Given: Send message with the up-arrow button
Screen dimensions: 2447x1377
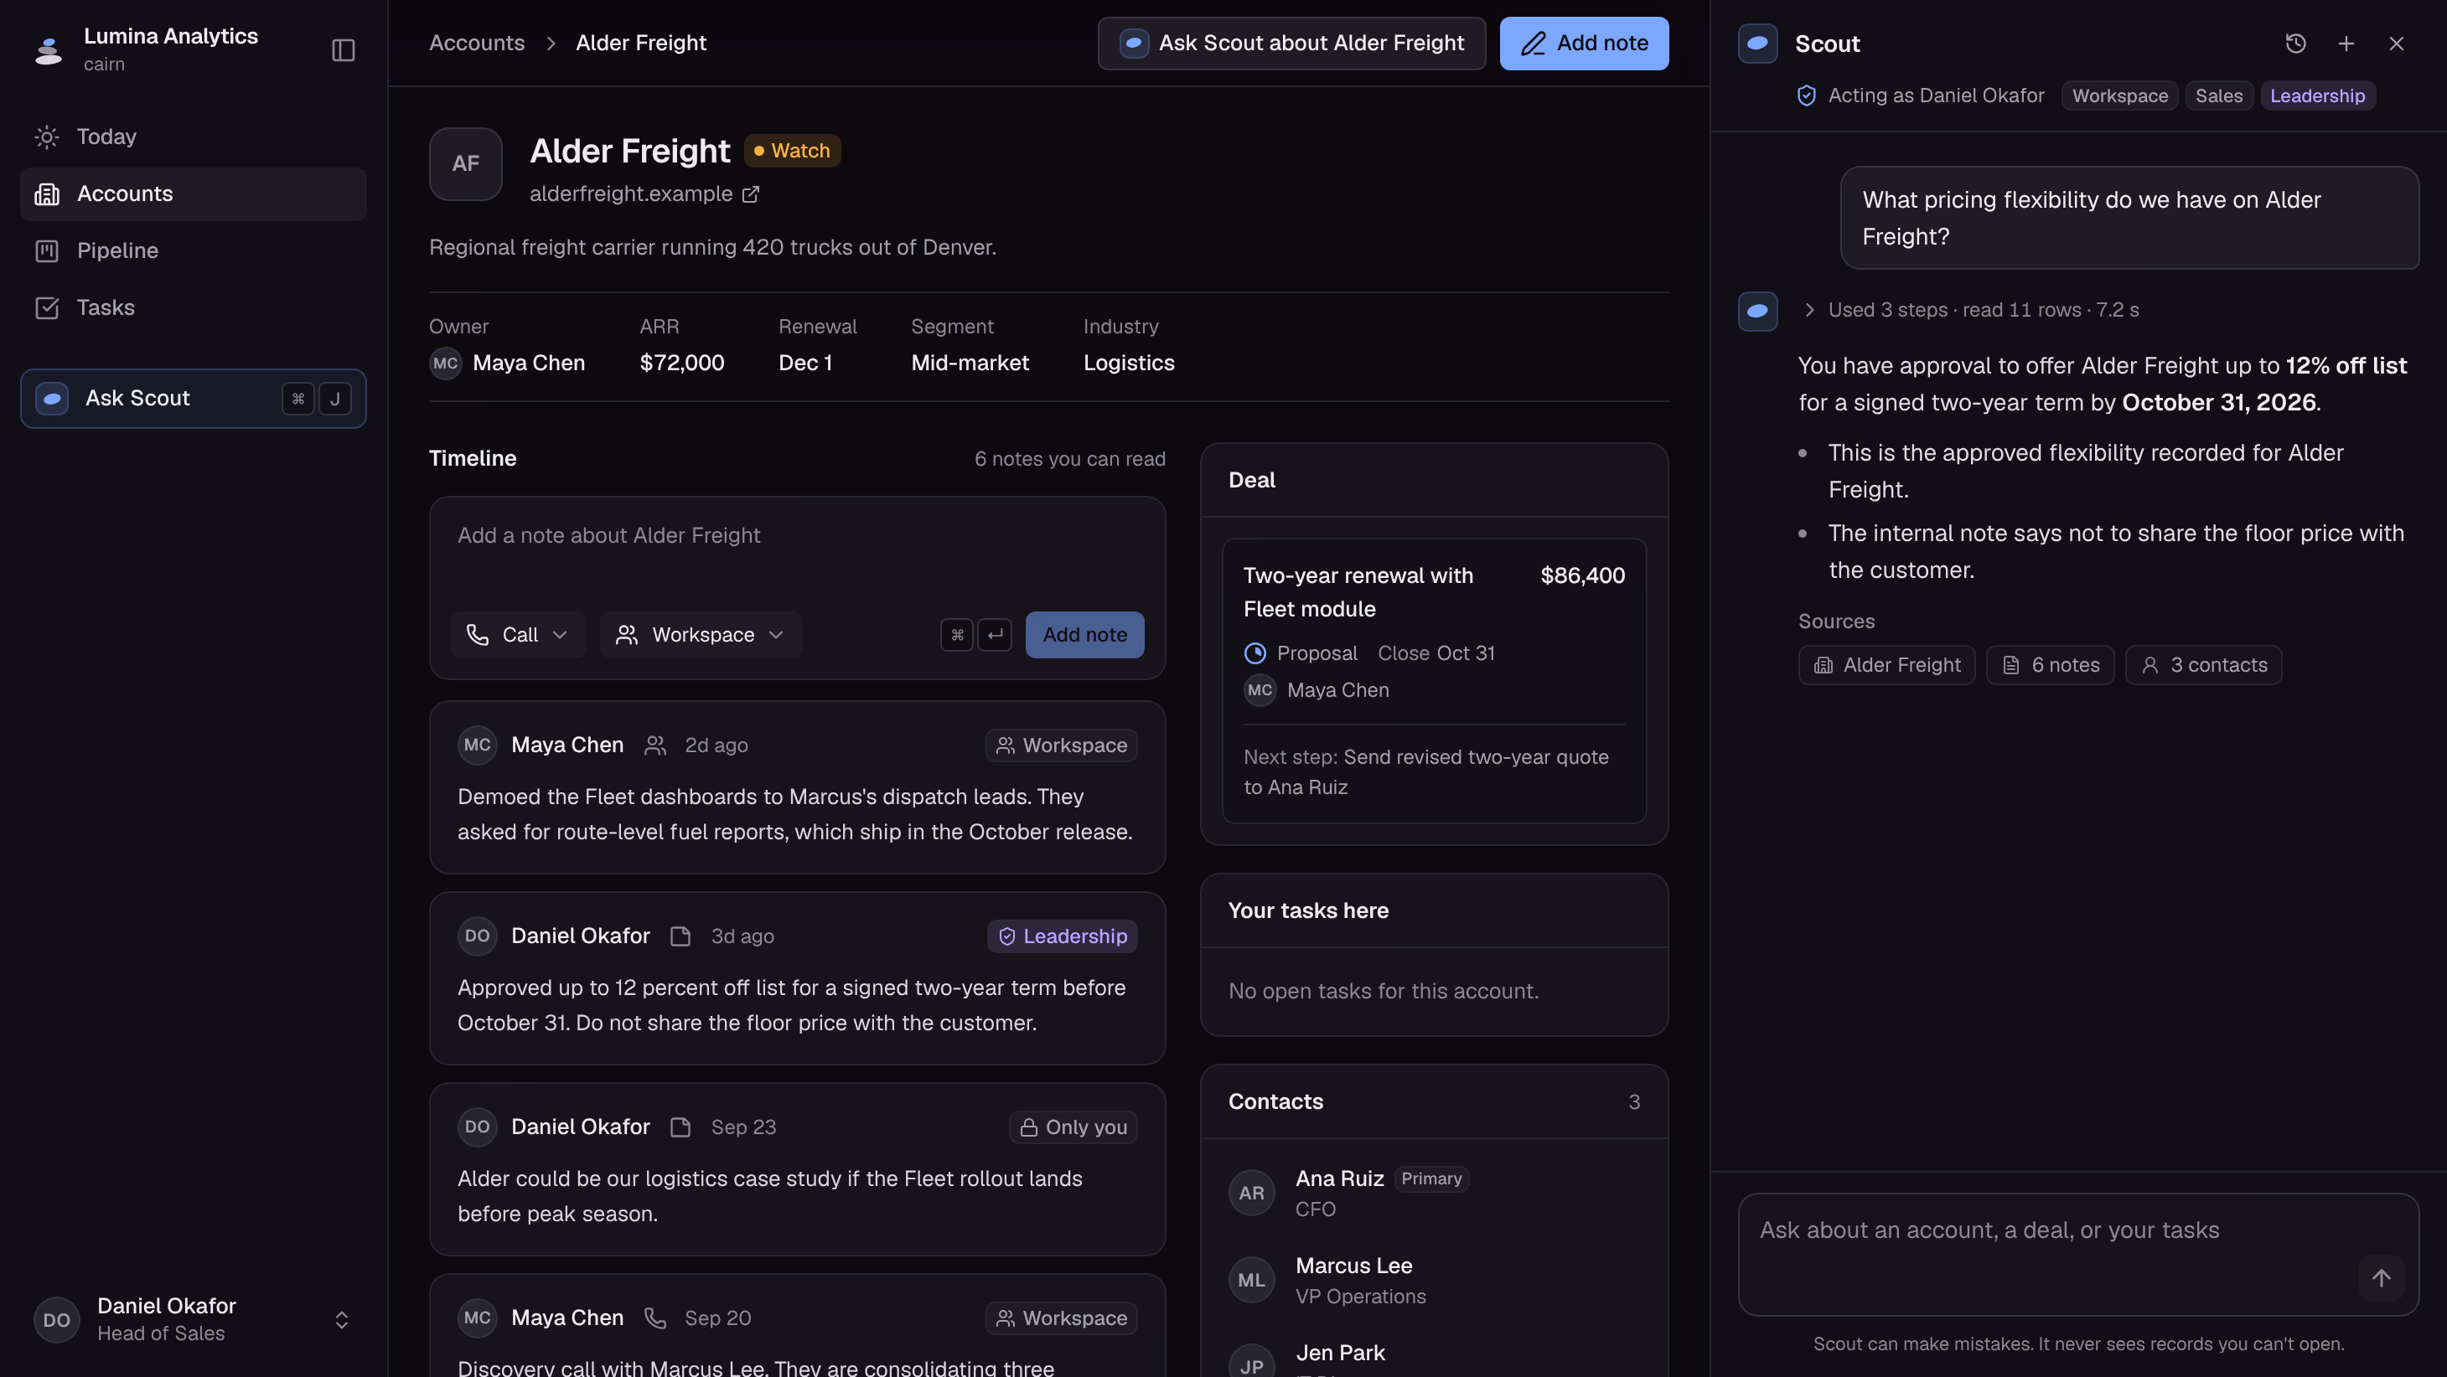Looking at the screenshot, I should tap(2381, 1278).
